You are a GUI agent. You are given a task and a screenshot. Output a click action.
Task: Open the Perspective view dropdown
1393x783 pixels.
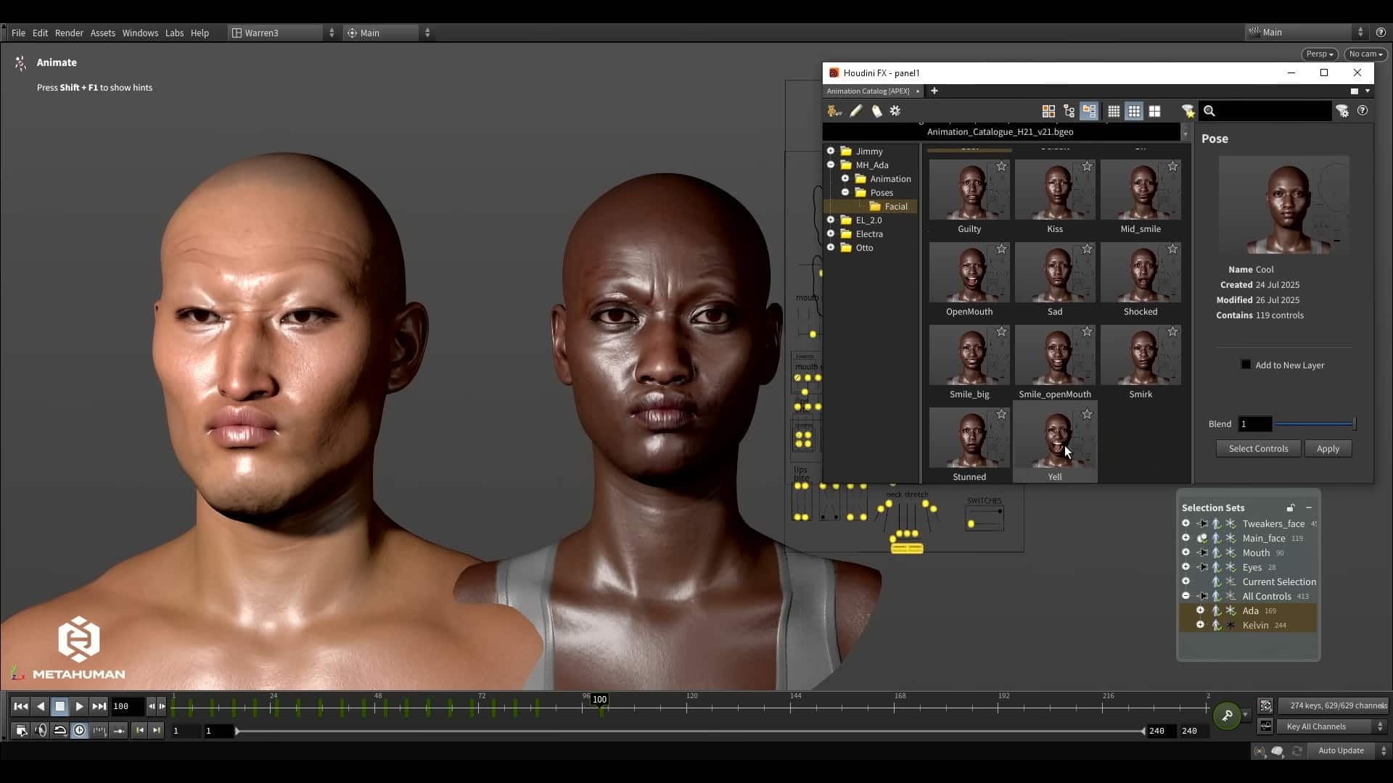pyautogui.click(x=1318, y=54)
